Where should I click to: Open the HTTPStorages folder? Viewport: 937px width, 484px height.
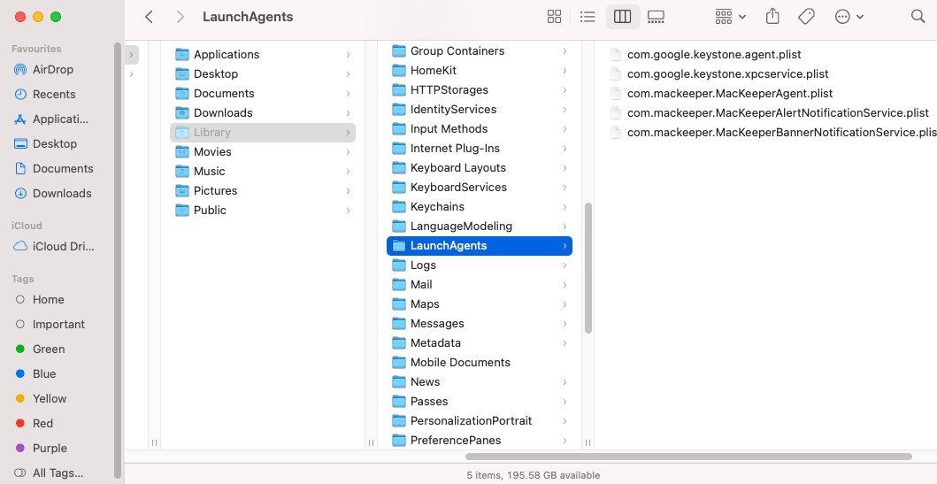coord(480,90)
